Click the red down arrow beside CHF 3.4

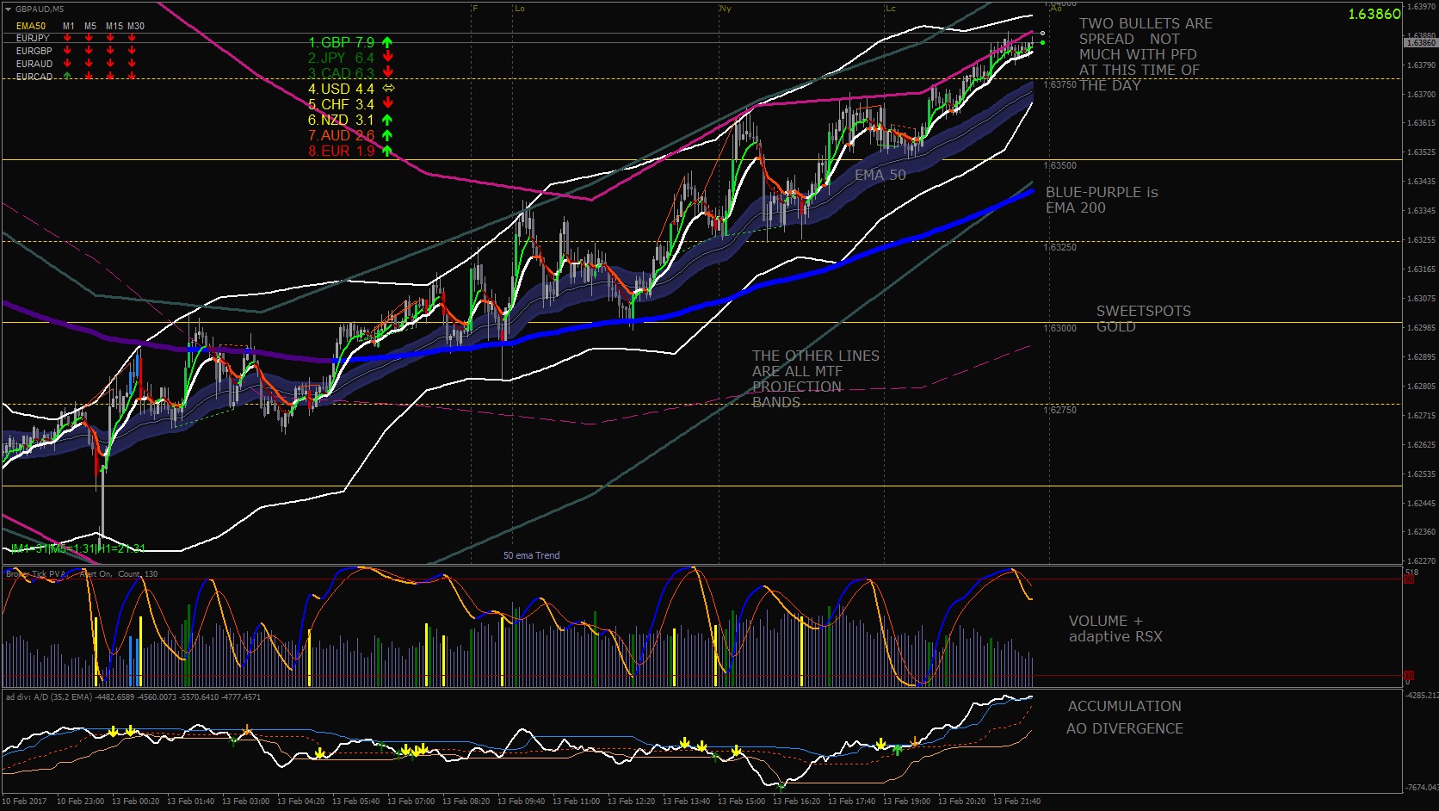388,104
